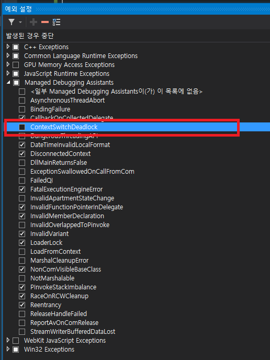Uncheck the DisconnectedContext checkbox
This screenshot has width=270, height=360.
(22, 154)
